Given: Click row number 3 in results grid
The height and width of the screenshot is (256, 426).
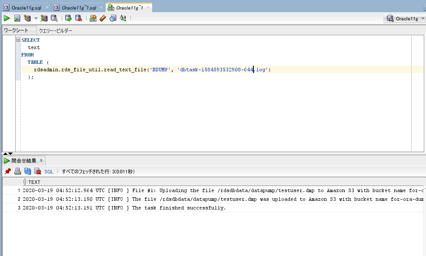Looking at the screenshot, I should coord(19,208).
